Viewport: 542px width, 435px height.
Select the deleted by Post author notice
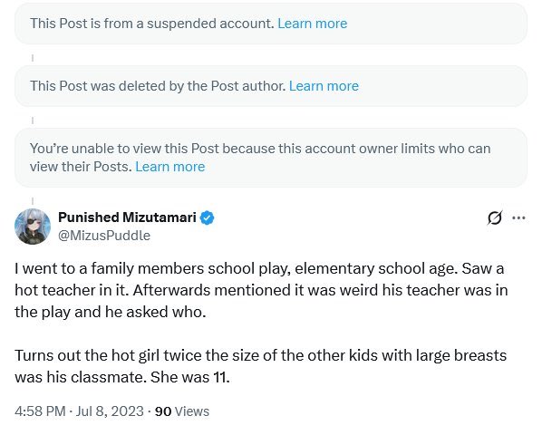(x=271, y=86)
